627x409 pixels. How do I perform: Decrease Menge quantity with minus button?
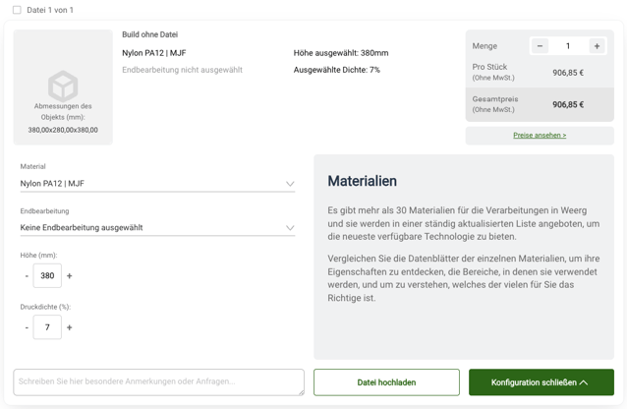pyautogui.click(x=540, y=46)
